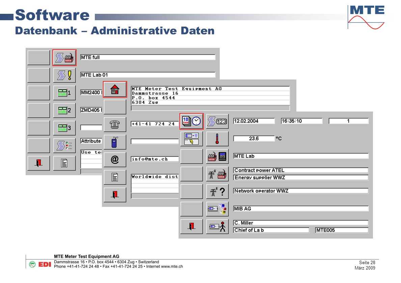
Task: Click the MTE005 field
Action: tap(342, 230)
